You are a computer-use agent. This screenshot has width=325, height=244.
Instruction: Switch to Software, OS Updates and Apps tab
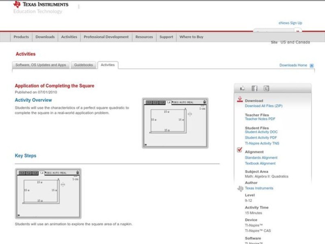41,65
